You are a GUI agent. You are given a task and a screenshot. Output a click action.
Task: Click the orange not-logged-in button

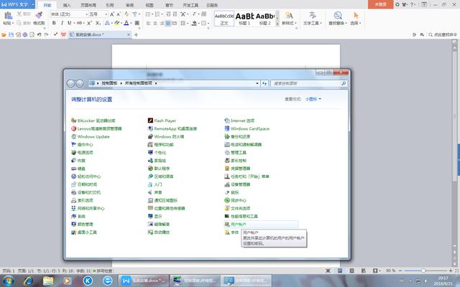pyautogui.click(x=380, y=4)
